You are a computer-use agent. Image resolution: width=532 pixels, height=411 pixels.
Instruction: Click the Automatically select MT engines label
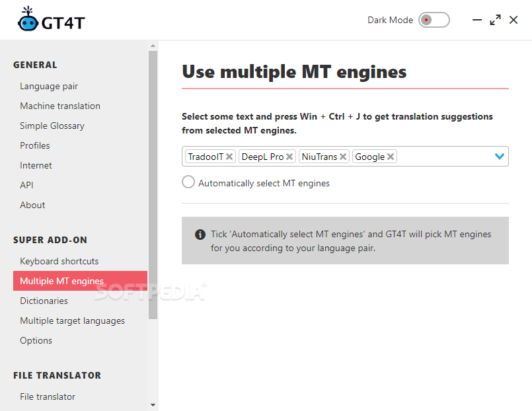click(264, 184)
